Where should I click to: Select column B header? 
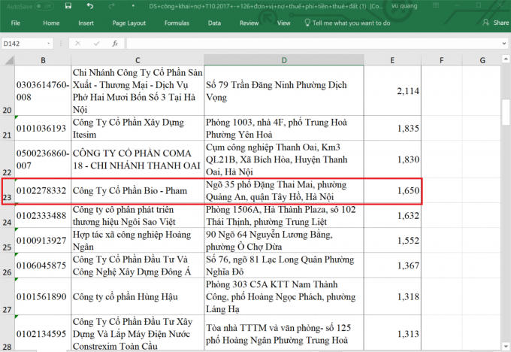point(43,60)
